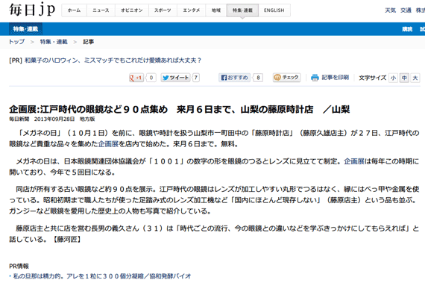
Task: Click the mixi チェック button
Action: click(x=287, y=78)
